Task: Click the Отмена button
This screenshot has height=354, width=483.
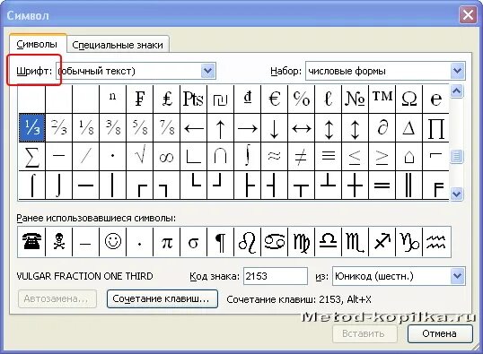Action: coord(440,333)
